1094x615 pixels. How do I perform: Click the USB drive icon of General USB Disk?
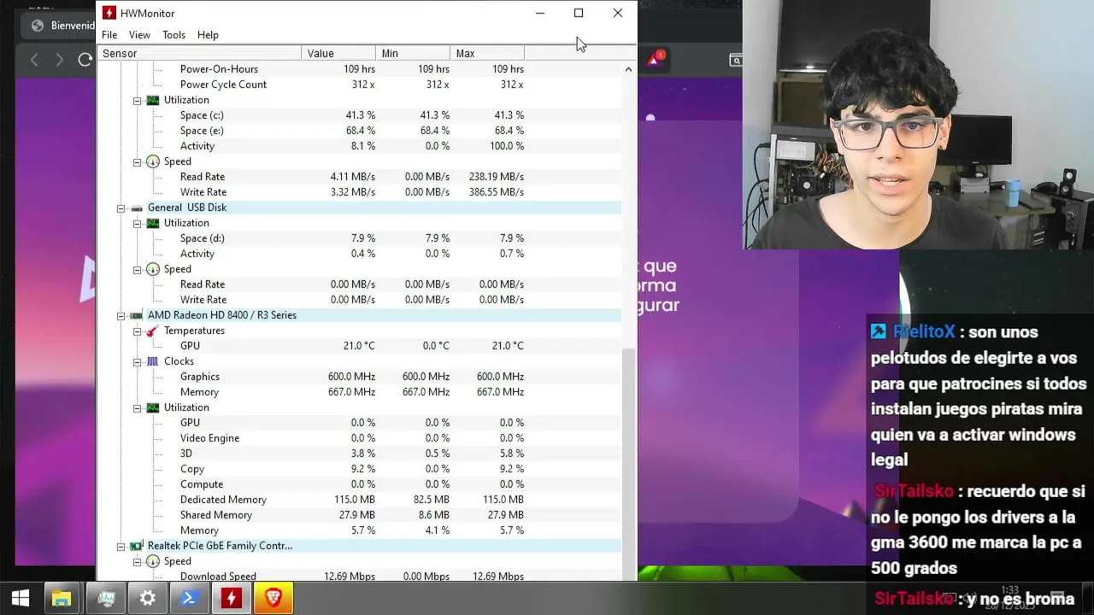tap(137, 208)
